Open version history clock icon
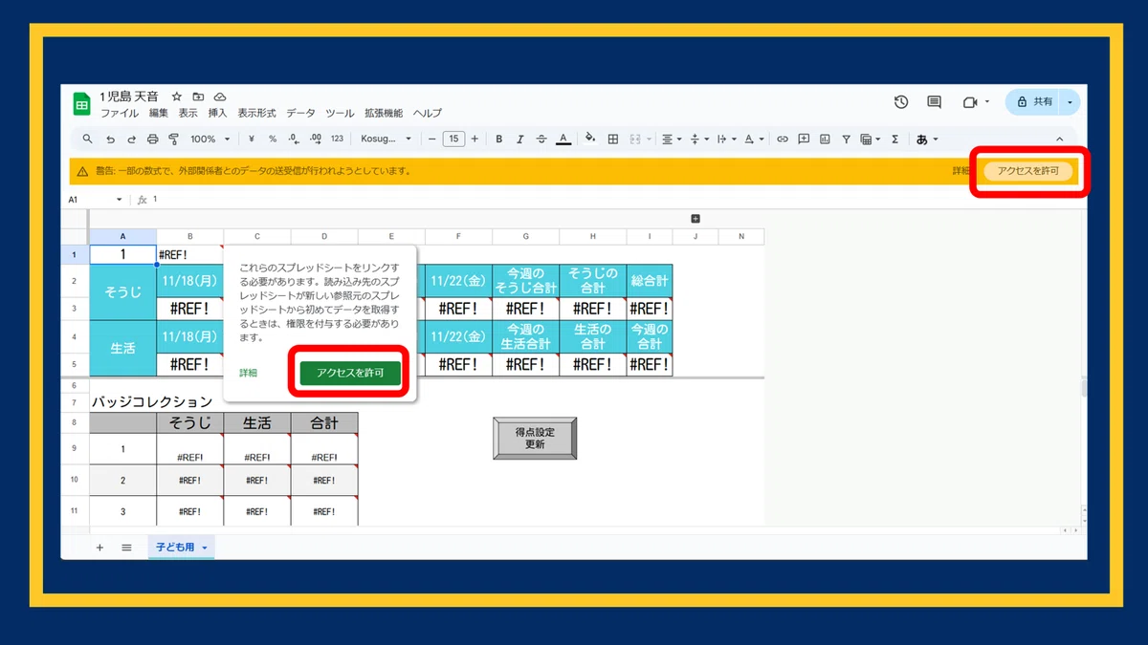 tap(901, 102)
